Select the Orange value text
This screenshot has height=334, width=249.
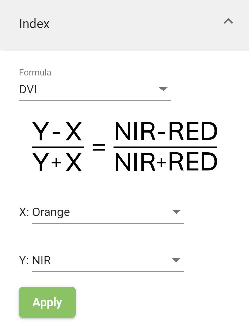(x=51, y=213)
